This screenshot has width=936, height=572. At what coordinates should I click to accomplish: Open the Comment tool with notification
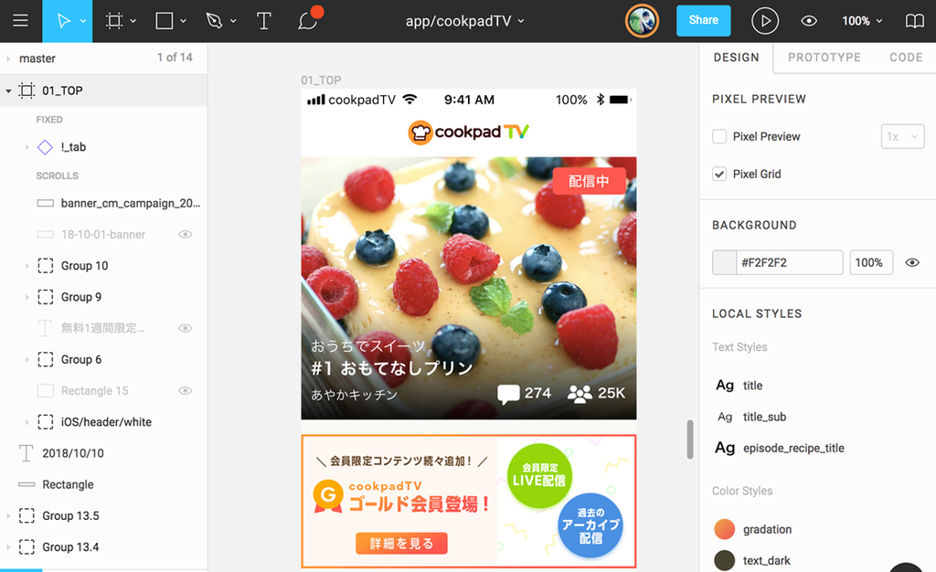tap(309, 19)
